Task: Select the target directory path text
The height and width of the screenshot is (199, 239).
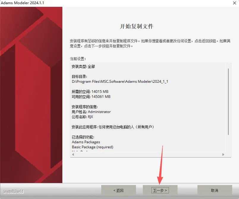Action: pos(120,82)
